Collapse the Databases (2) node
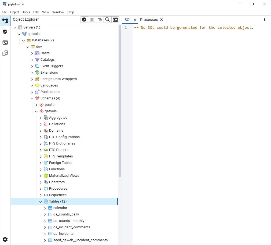The image size is (271, 245). point(24,41)
